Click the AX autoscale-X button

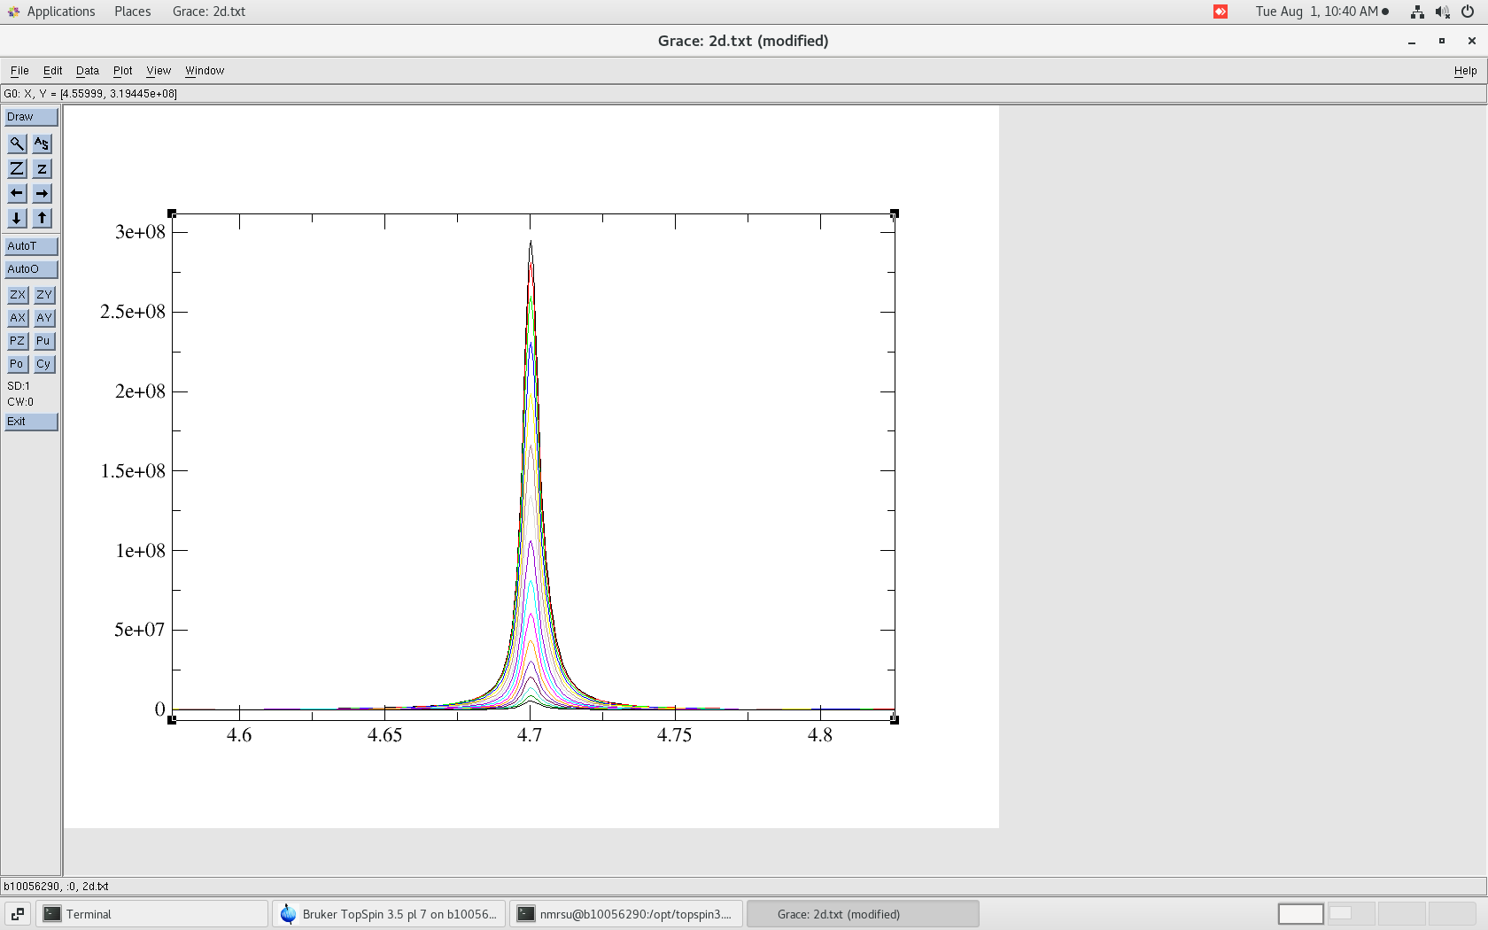[18, 318]
